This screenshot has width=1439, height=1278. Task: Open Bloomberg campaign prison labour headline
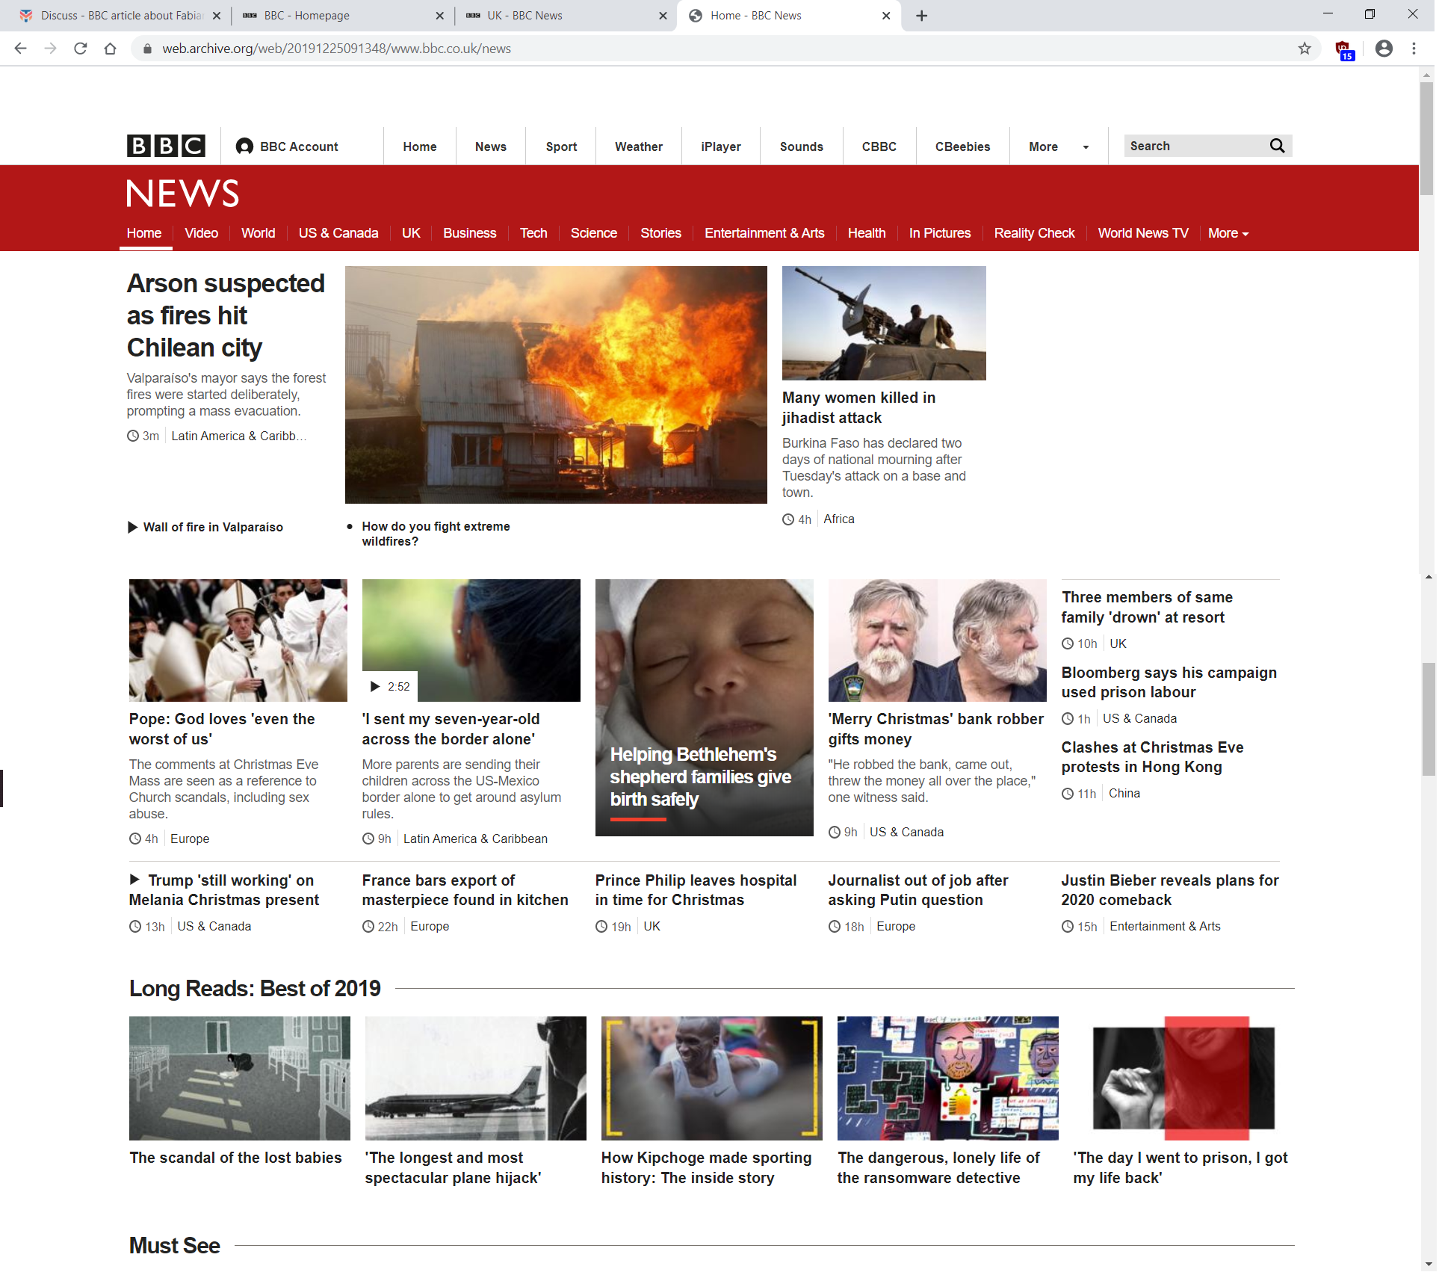pos(1168,682)
